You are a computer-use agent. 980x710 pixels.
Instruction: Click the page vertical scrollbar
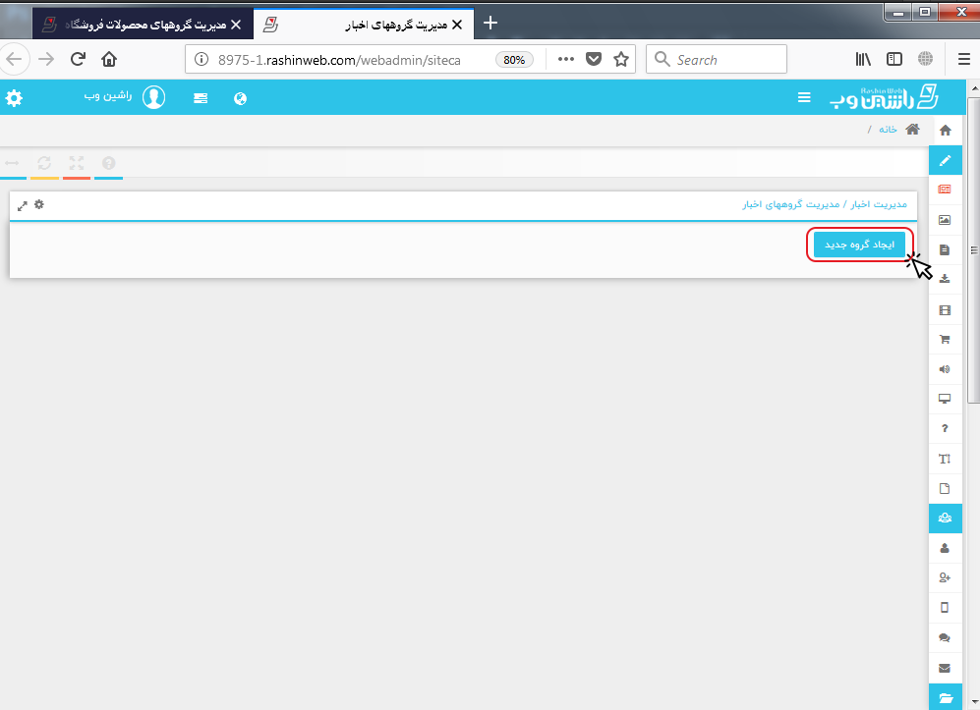[974, 249]
